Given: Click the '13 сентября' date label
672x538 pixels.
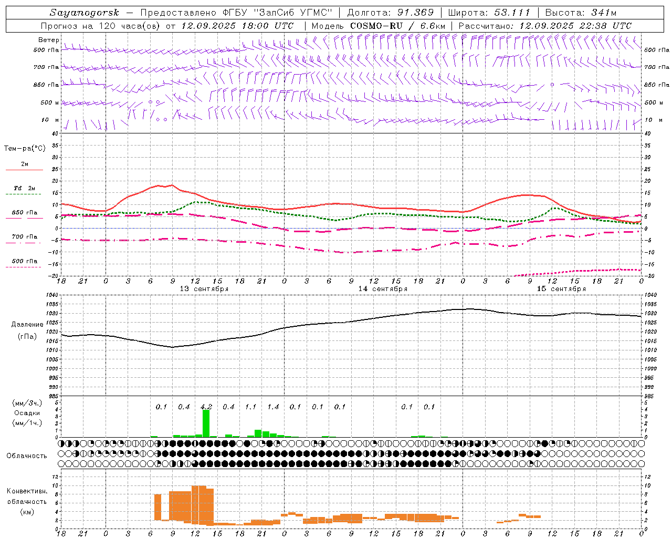Looking at the screenshot, I should [x=204, y=289].
